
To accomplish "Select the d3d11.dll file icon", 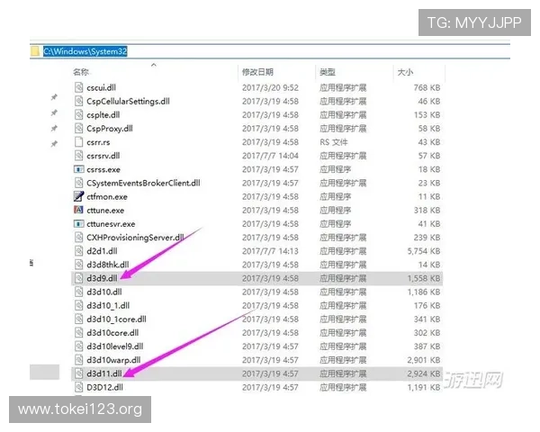I will pyautogui.click(x=79, y=373).
